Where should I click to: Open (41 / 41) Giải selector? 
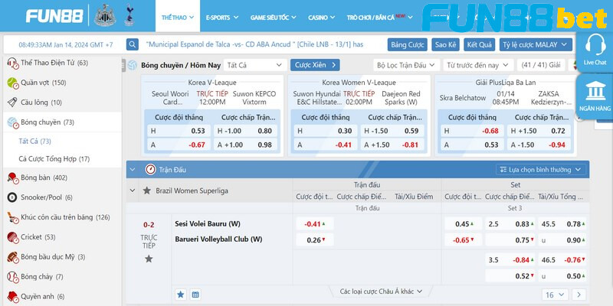(541, 65)
